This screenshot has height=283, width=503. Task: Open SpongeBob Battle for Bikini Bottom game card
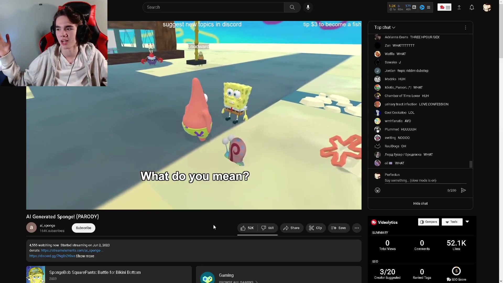(x=109, y=275)
